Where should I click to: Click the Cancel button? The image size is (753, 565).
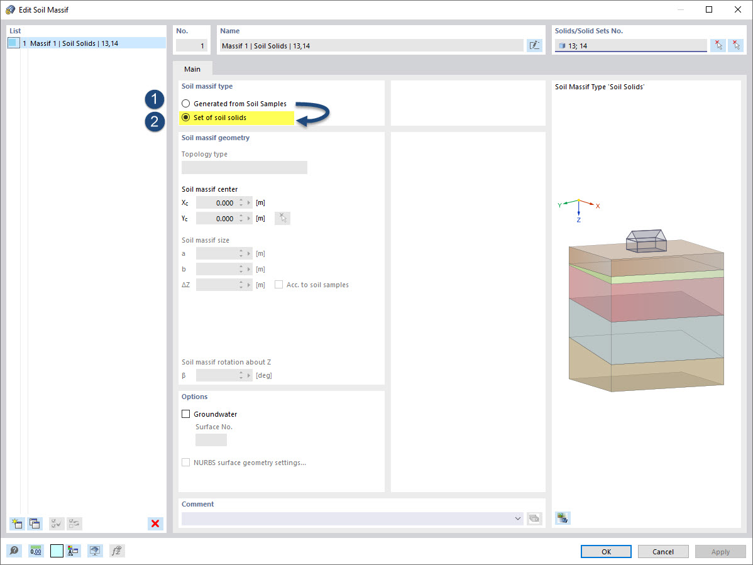662,552
